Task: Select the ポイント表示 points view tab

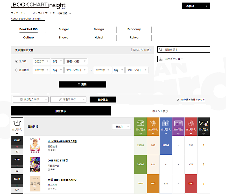Action: coord(160,111)
